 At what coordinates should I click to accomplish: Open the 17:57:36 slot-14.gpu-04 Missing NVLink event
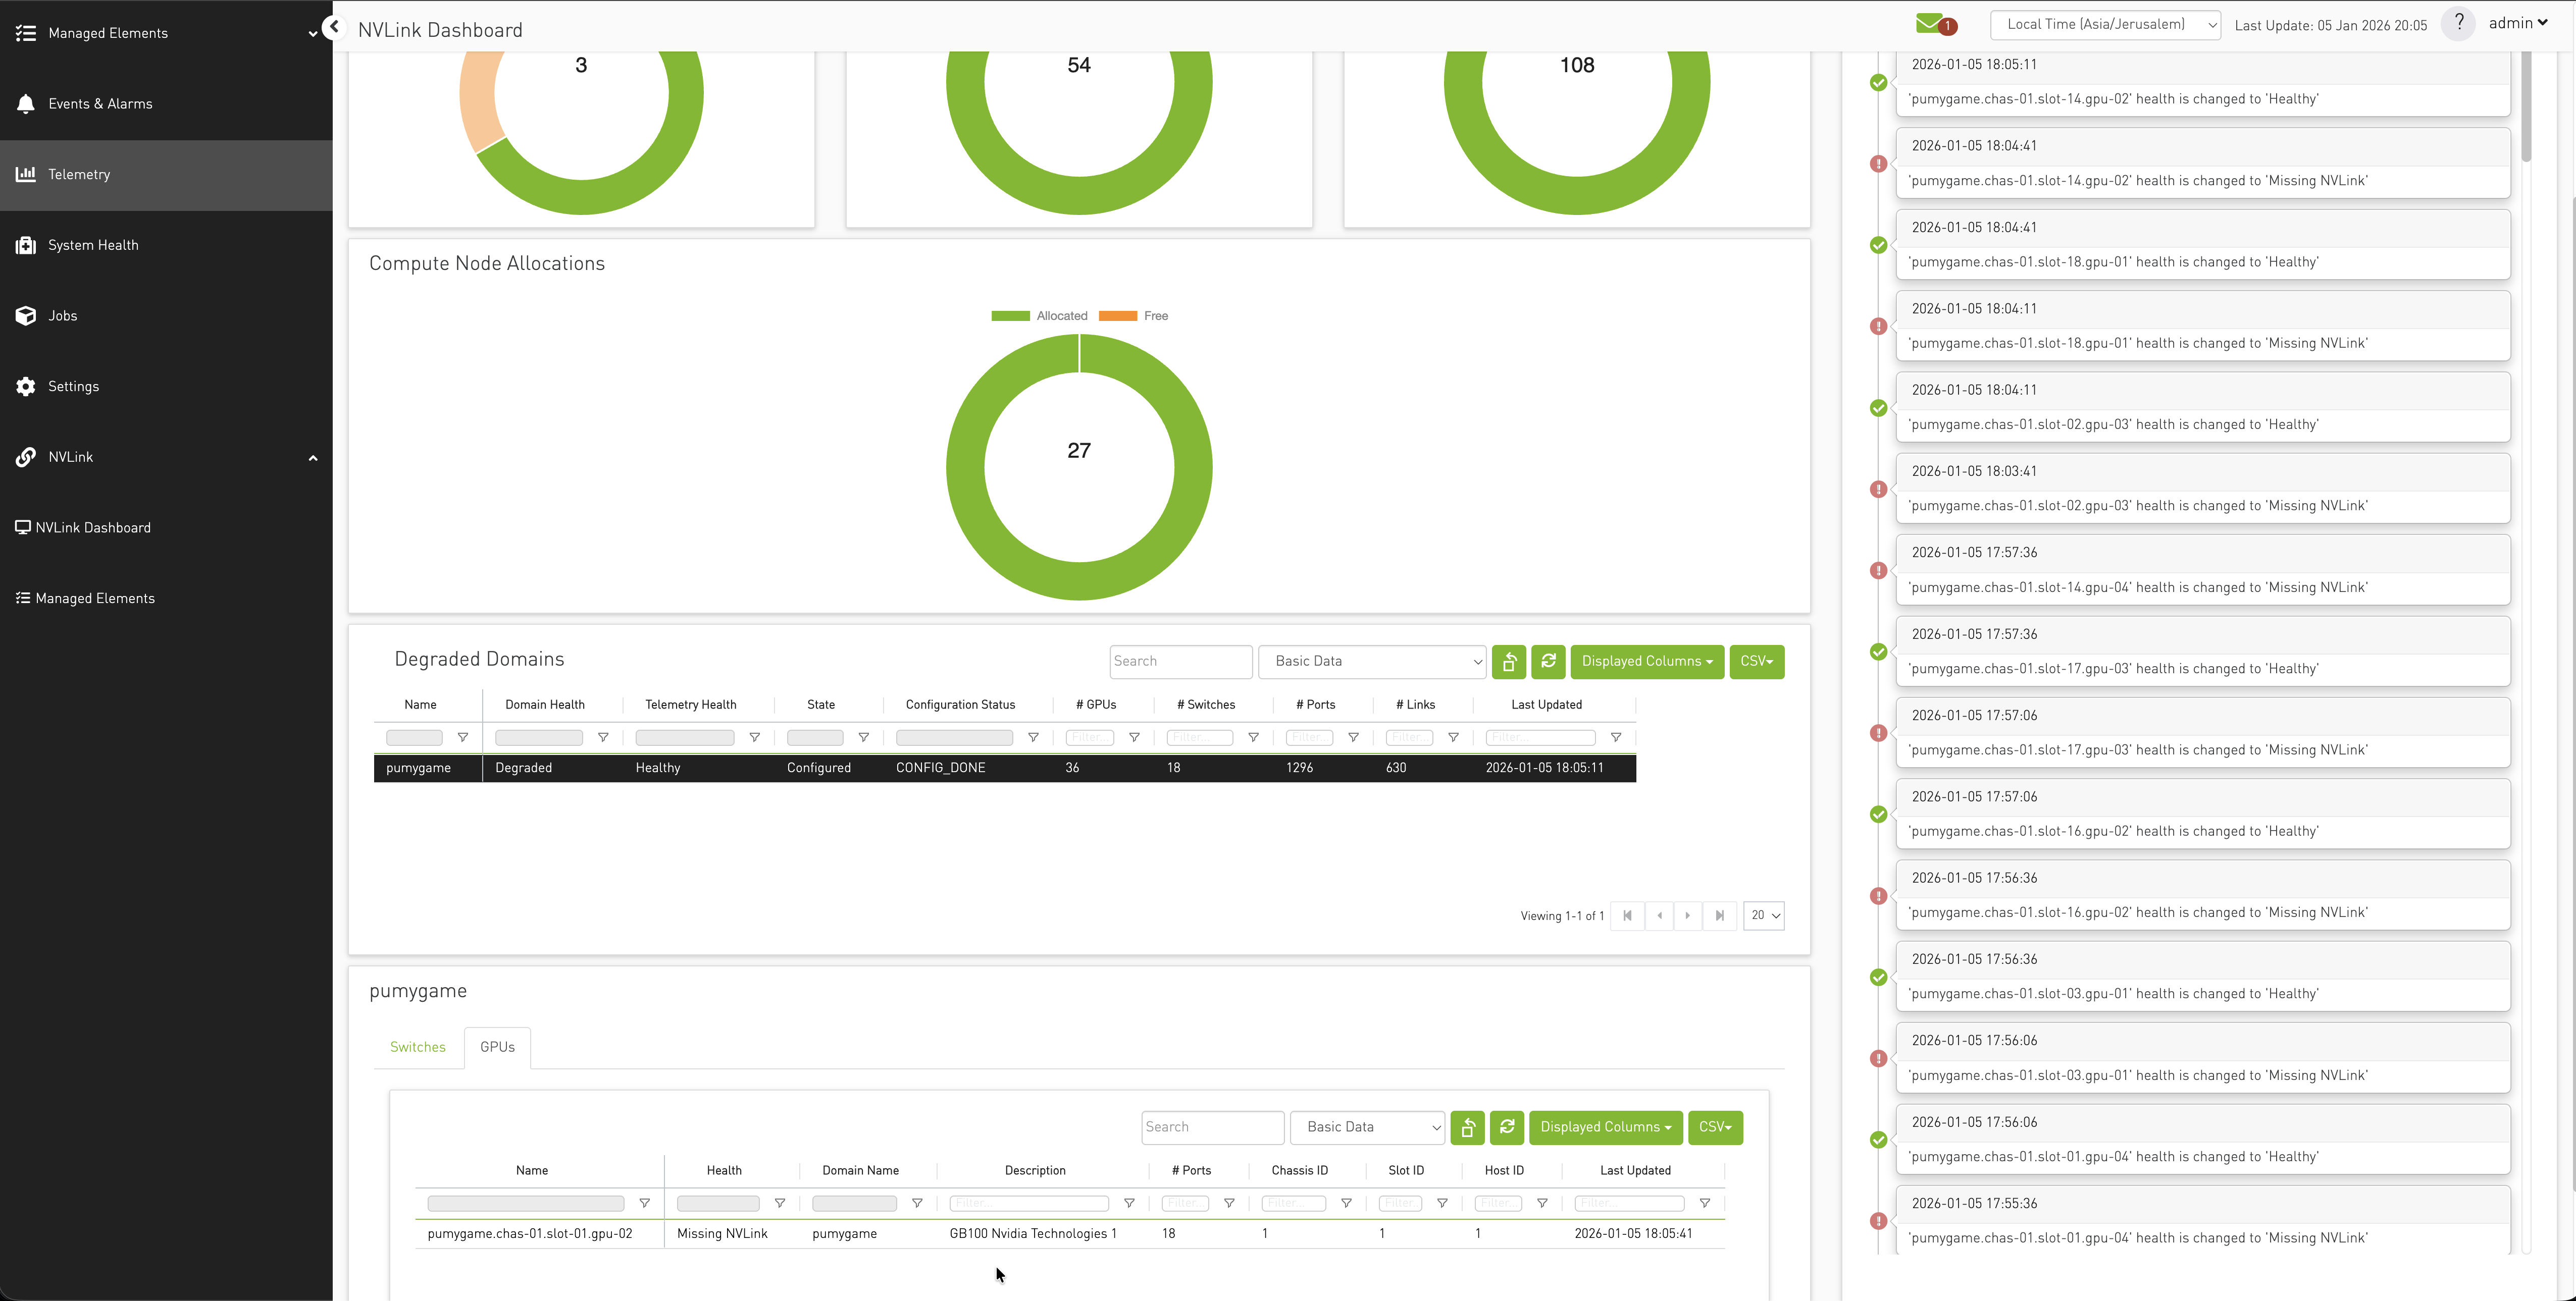point(2203,570)
